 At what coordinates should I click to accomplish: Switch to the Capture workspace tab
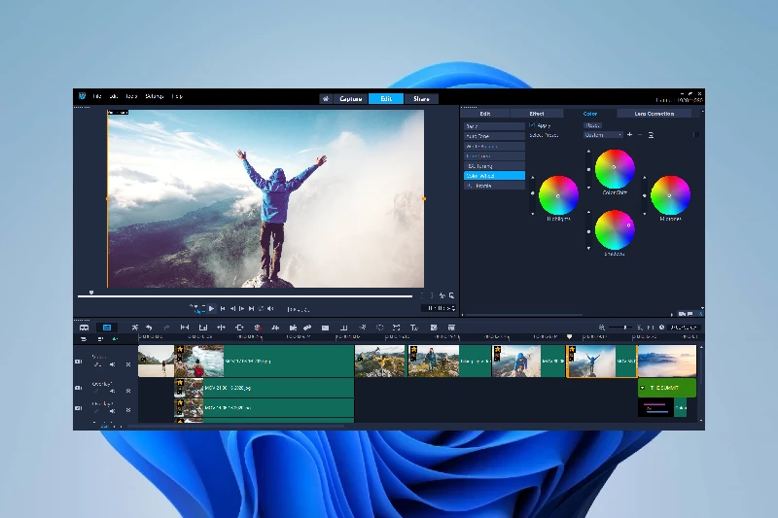coord(350,98)
